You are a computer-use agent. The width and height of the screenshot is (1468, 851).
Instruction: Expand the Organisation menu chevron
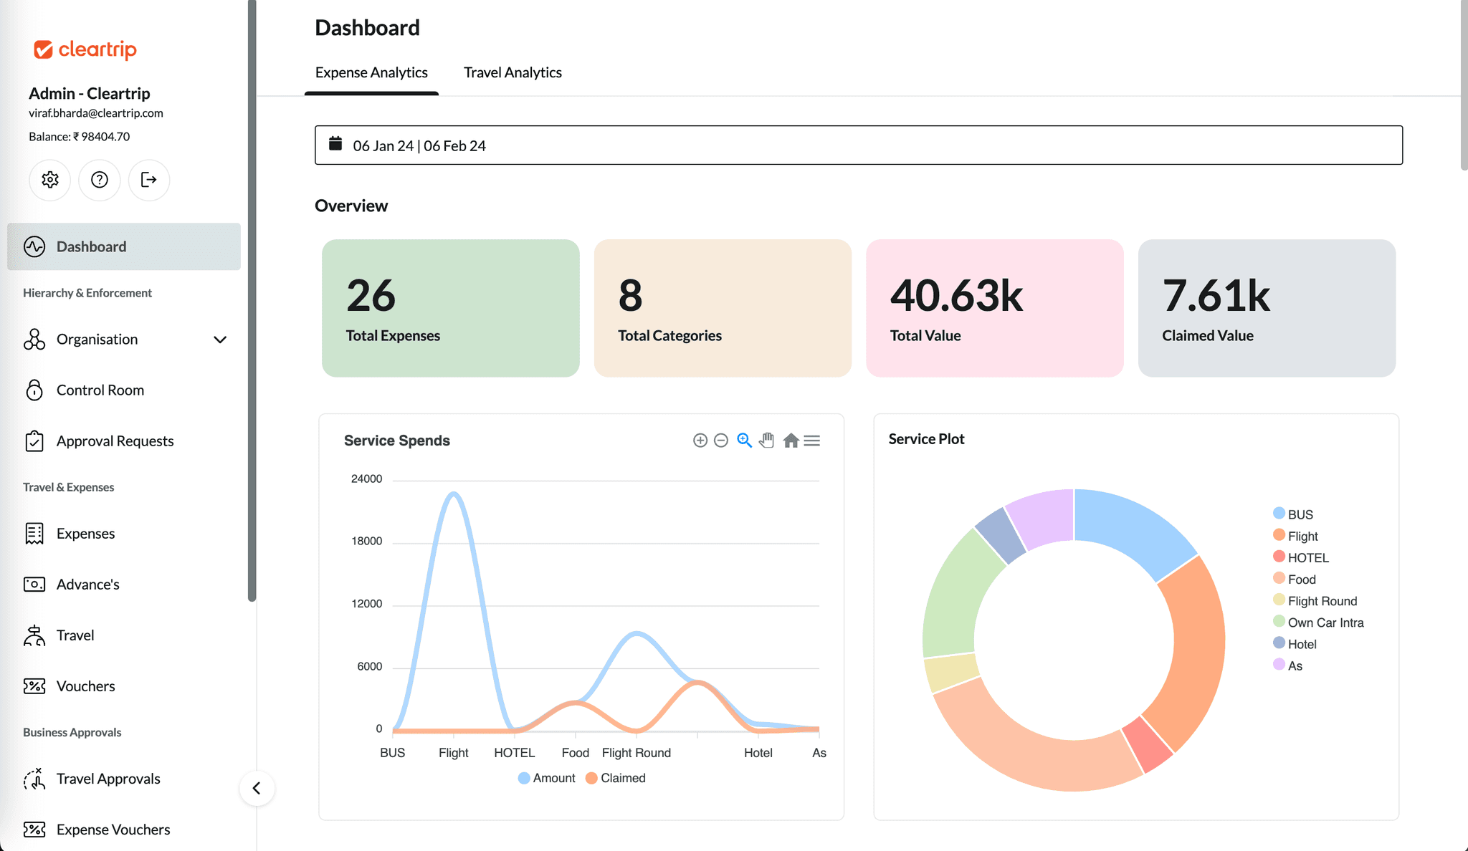220,340
